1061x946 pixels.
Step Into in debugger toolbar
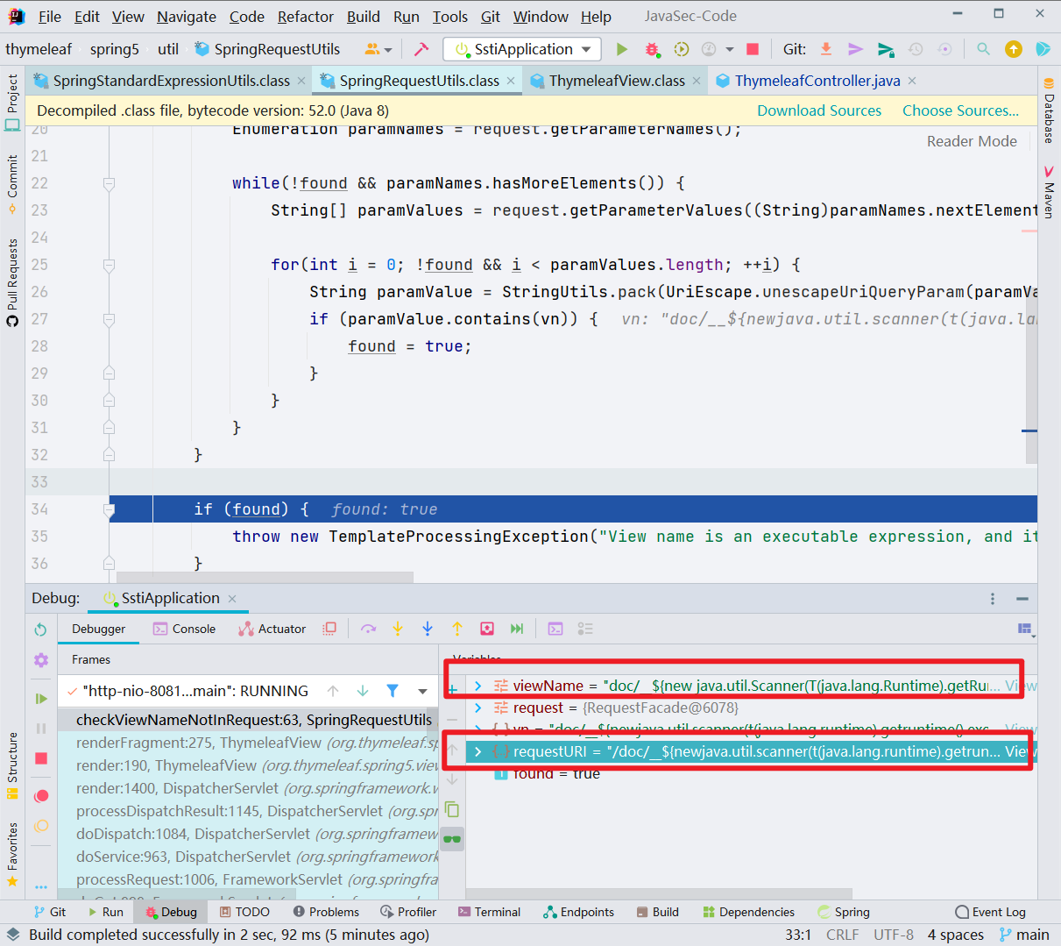[x=398, y=629]
